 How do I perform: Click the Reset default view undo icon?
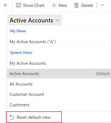tap(12, 117)
